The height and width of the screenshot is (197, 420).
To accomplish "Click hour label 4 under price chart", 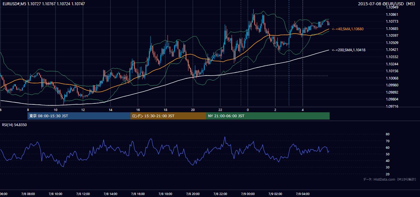I will click(303, 110).
